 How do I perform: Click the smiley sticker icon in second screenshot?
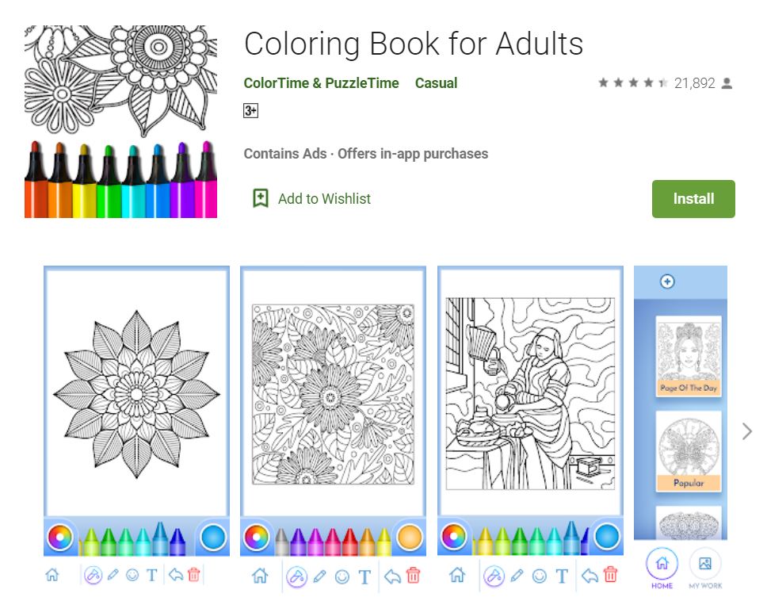[342, 577]
